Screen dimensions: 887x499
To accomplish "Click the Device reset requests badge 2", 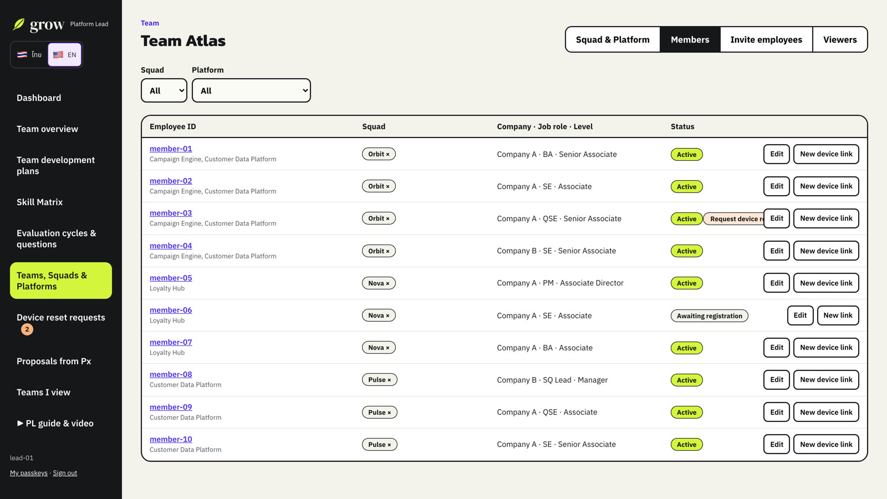I will point(27,329).
